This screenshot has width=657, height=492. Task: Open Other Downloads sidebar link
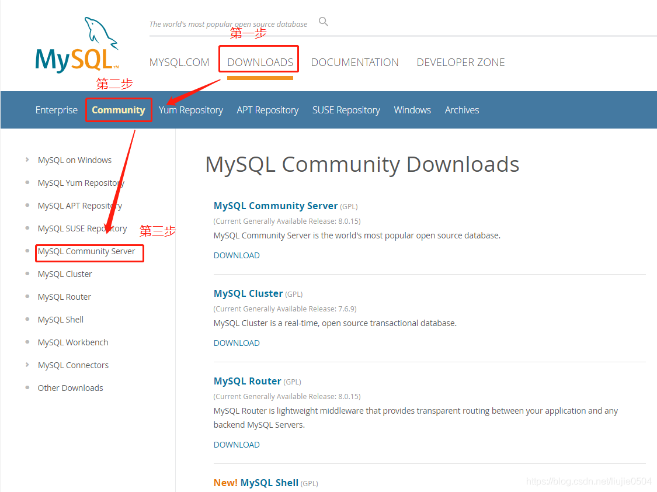(71, 388)
